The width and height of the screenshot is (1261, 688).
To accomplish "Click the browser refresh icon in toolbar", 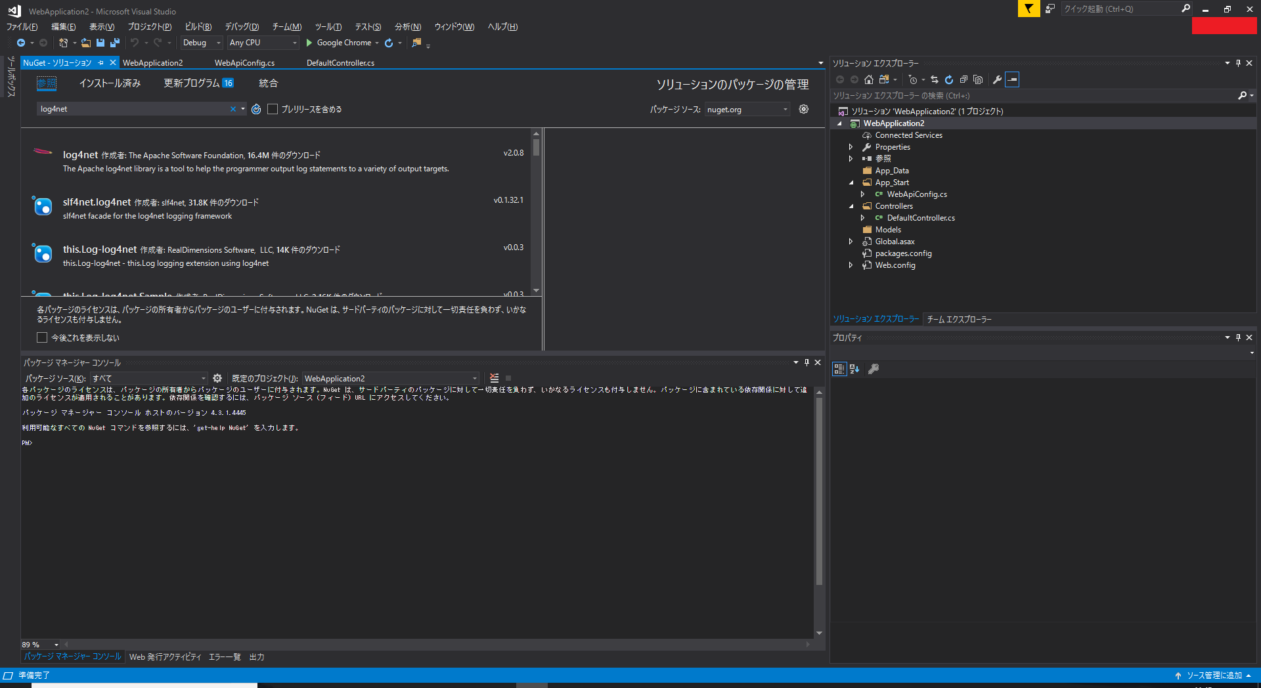I will point(389,43).
